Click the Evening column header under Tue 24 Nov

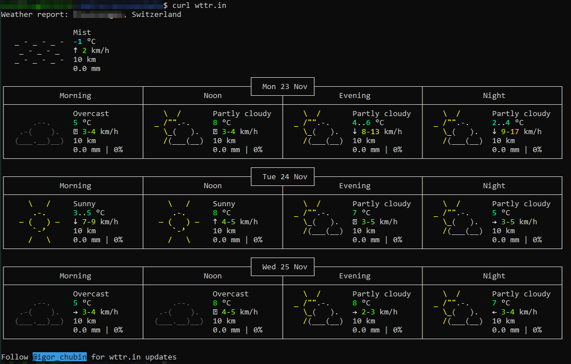click(x=355, y=185)
